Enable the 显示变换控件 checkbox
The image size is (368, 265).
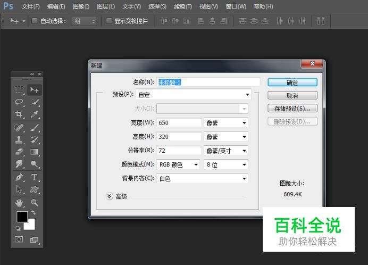[109, 21]
